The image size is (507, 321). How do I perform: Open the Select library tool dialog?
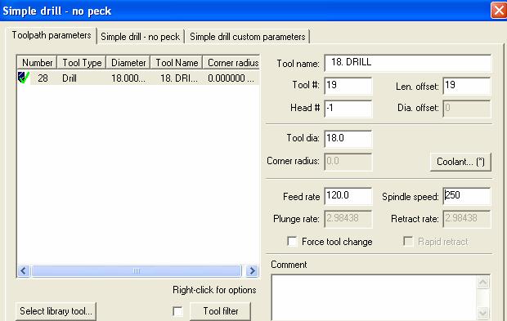pos(56,311)
